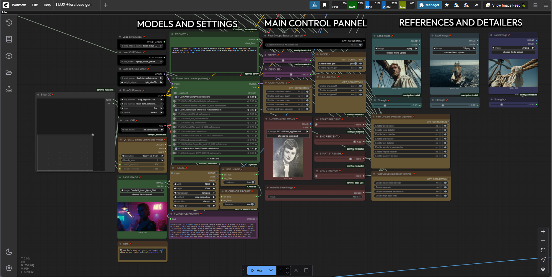Click Show Image Feed button
The height and width of the screenshot is (277, 552).
[506, 5]
